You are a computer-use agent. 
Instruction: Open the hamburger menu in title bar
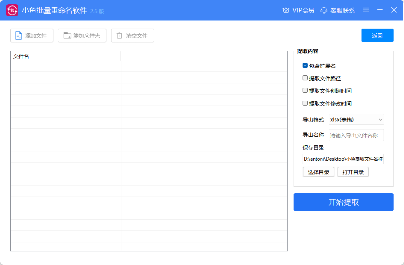(366, 10)
